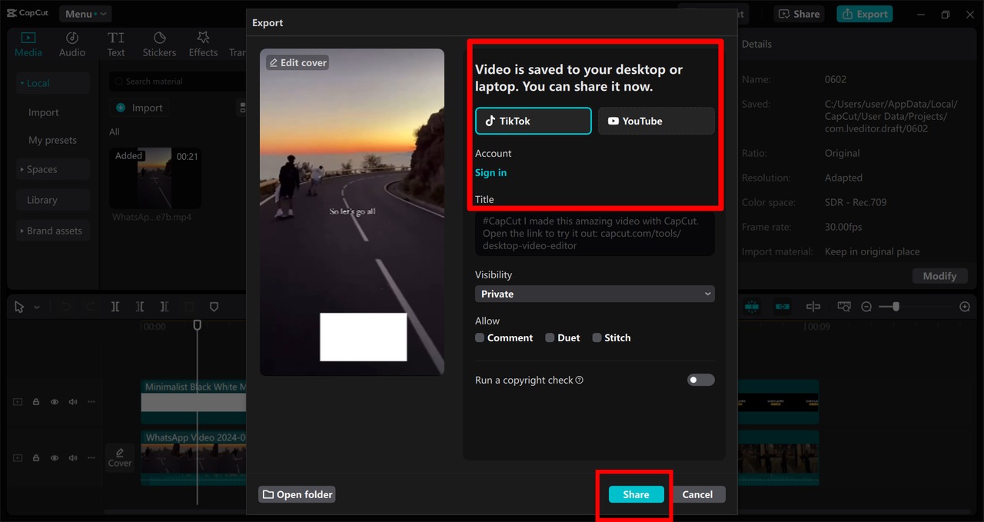984x522 pixels.
Task: Expand the Spaces section
Action: [x=53, y=169]
